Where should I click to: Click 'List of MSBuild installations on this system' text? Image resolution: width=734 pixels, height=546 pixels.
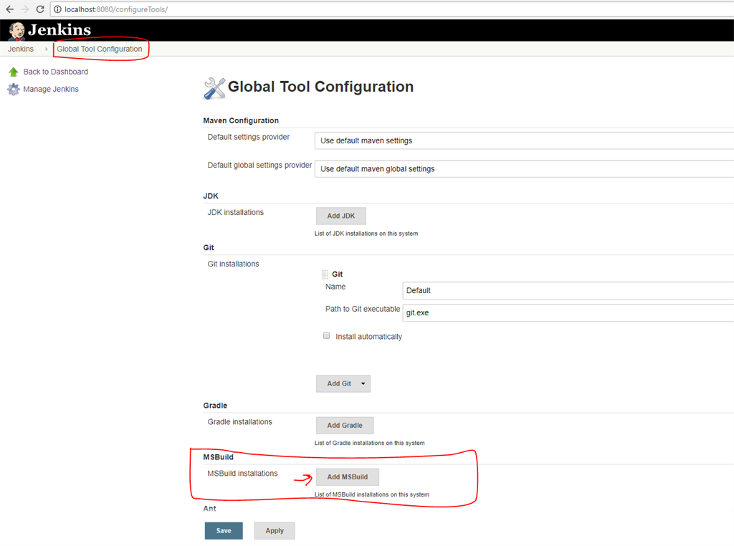(372, 494)
